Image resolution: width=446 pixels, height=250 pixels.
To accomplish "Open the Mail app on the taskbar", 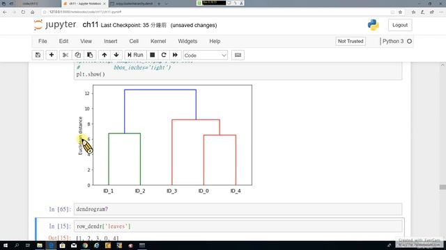I will [x=74, y=245].
